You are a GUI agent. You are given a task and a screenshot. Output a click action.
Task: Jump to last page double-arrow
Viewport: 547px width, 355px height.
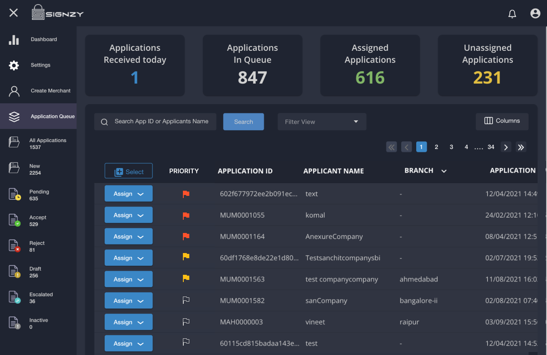(x=521, y=147)
